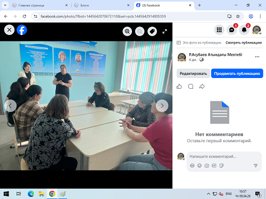Close the Facebook photo viewer with X
266x199 pixels.
tap(9, 30)
